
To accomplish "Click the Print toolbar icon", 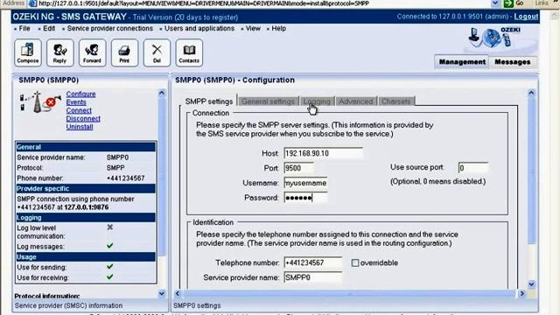I will click(x=124, y=52).
